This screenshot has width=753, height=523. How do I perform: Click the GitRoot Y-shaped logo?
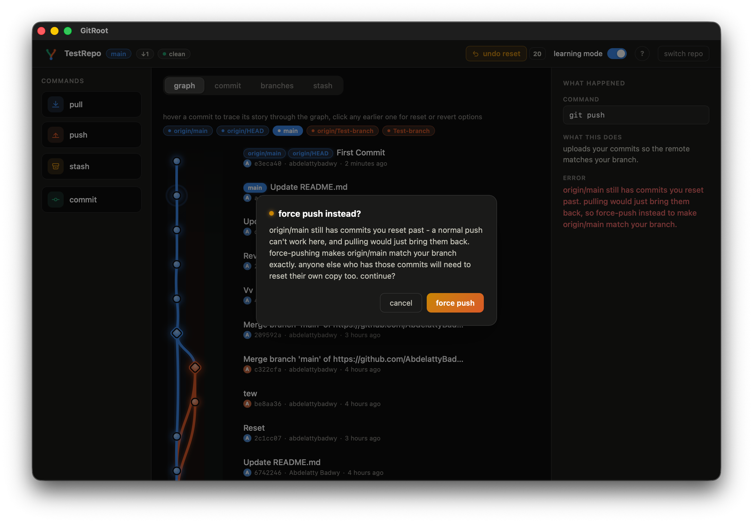point(51,54)
